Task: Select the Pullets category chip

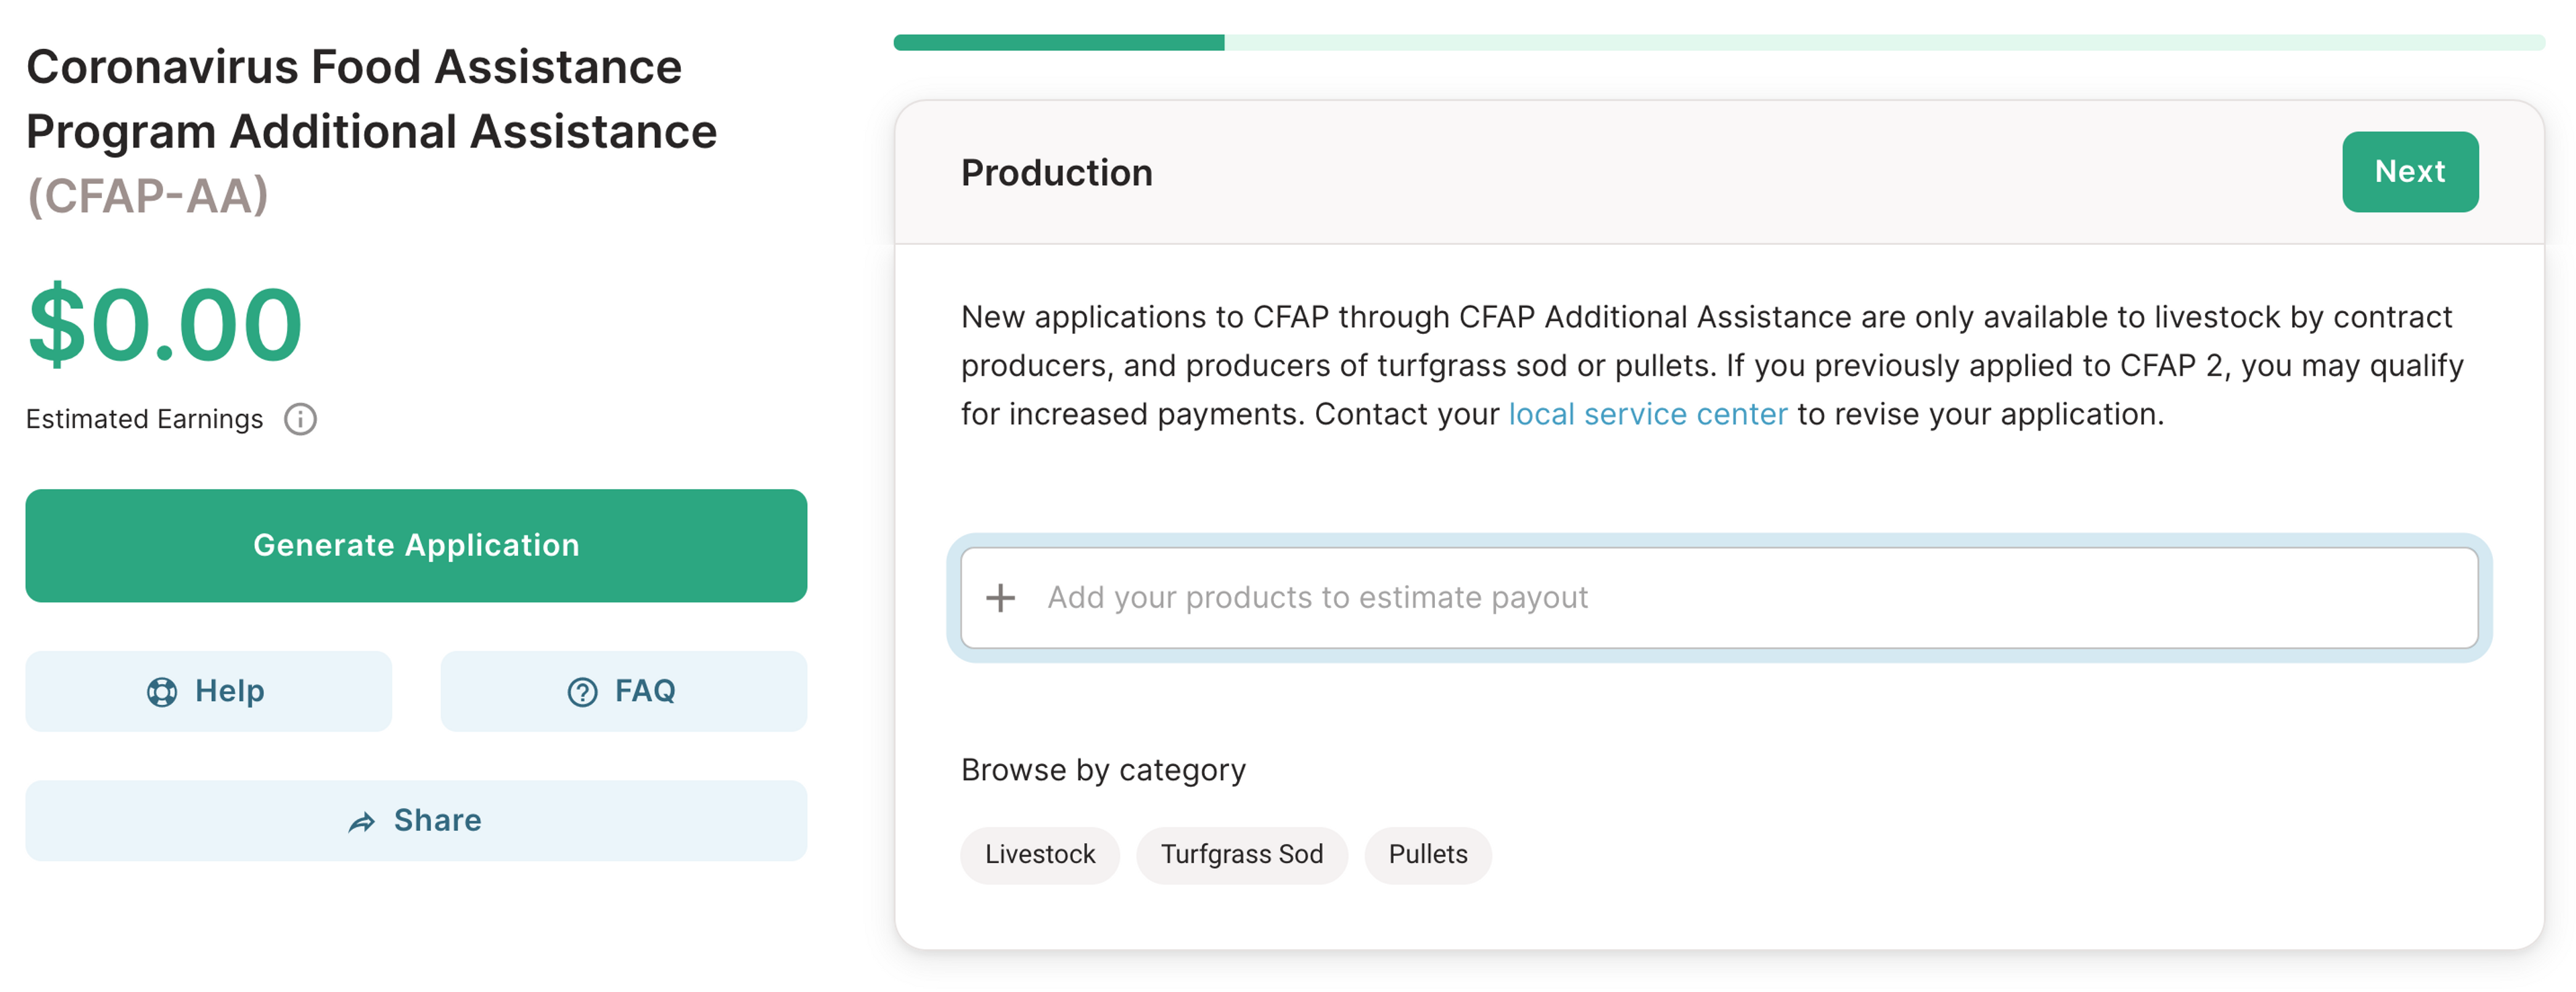Action: point(1427,855)
